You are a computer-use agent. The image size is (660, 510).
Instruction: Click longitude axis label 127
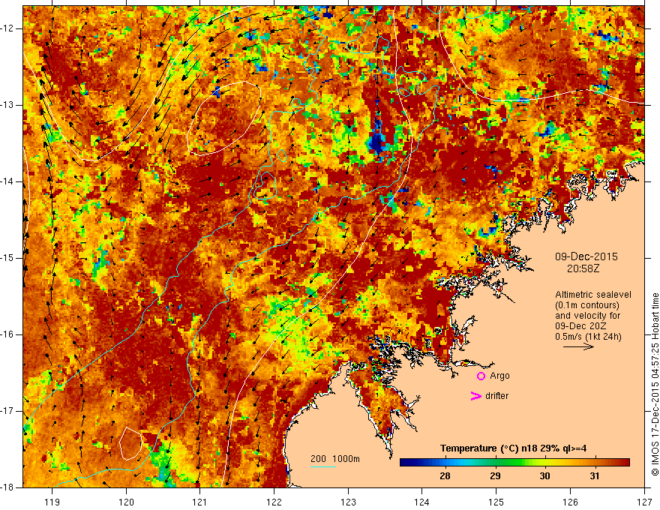(644, 502)
